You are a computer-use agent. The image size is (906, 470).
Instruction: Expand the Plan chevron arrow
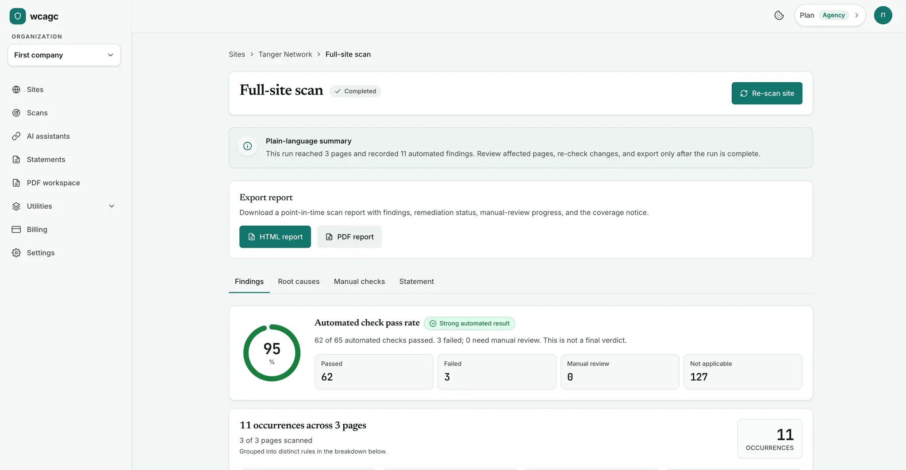(x=857, y=15)
